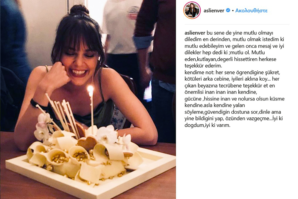Click the heart-shaped cookie on the cake

87,143
